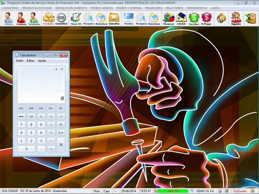Screen dimensions: 259x194
Task: Open the Fornece supplier icon
Action: pyautogui.click(x=21, y=19)
